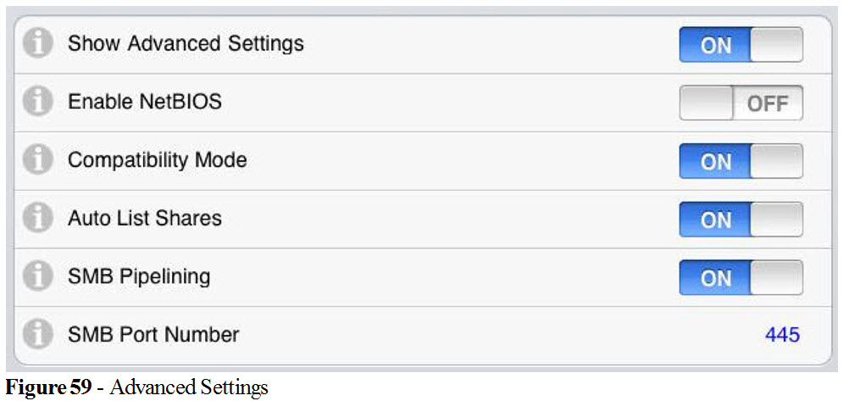This screenshot has width=849, height=401.
Task: Enable the NetBIOS toggle switch
Action: tap(741, 103)
